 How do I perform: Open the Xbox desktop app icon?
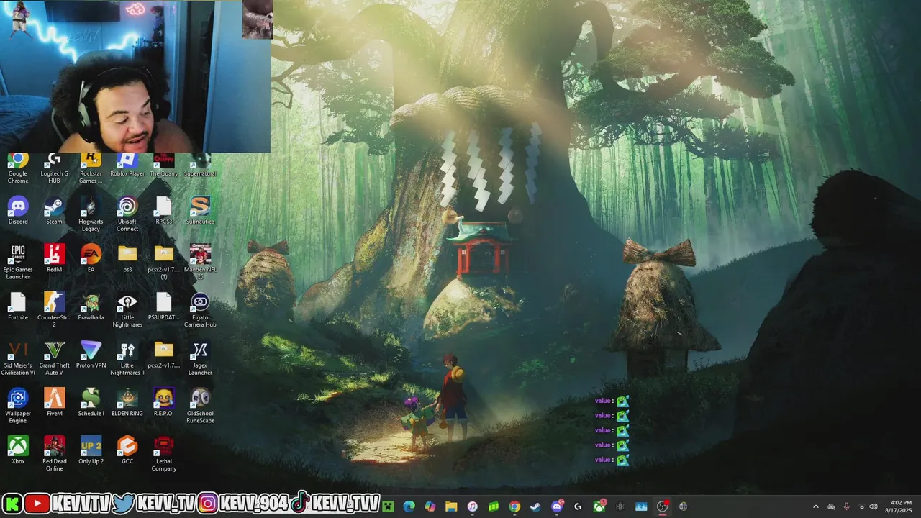(x=18, y=450)
